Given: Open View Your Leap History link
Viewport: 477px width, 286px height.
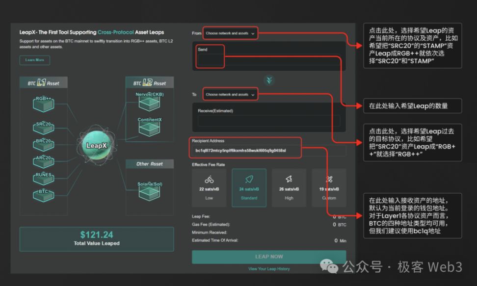Looking at the screenshot, I should click(x=269, y=269).
